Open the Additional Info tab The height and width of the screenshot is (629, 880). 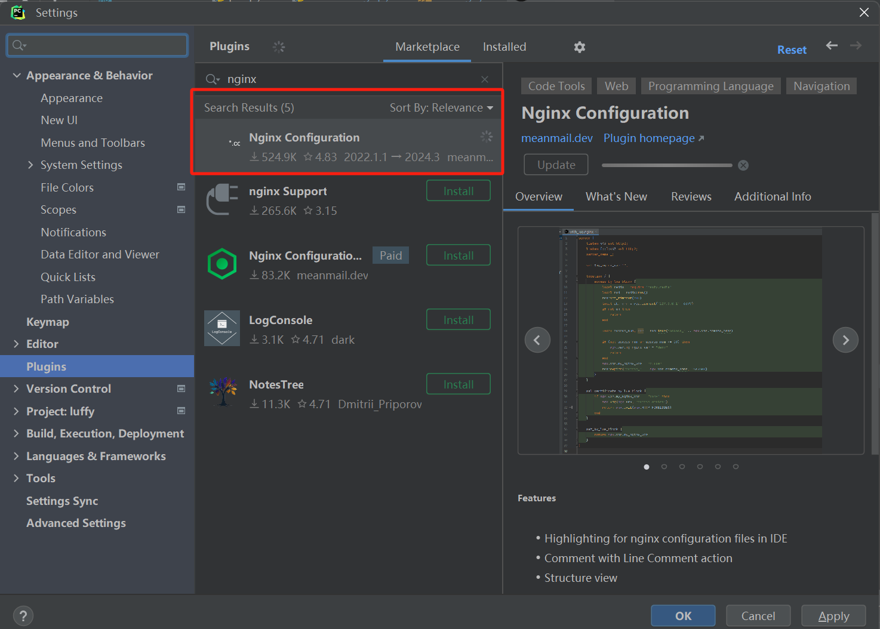click(x=773, y=196)
